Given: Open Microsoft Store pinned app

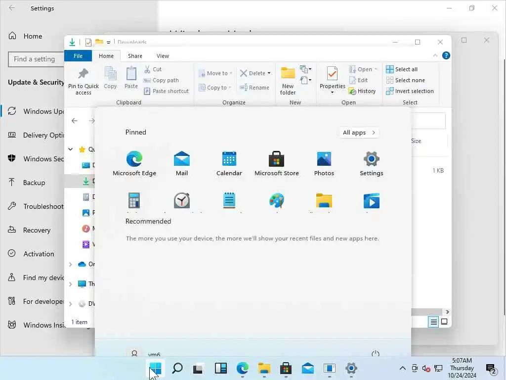Looking at the screenshot, I should coord(277,163).
